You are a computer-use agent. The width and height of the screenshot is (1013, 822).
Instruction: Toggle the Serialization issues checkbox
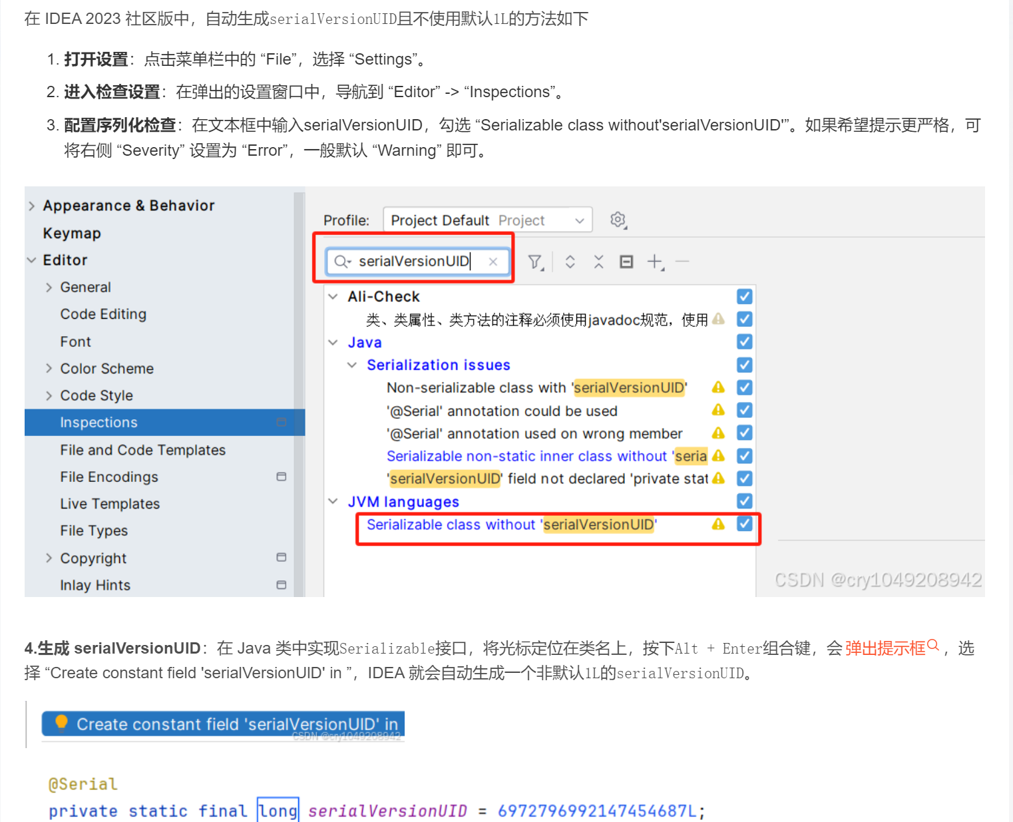(745, 365)
